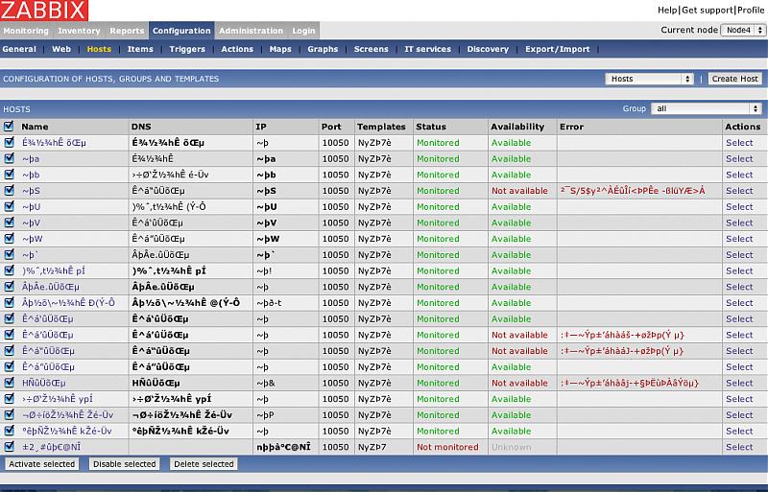Uncheck the checkbox for host ~þa
This screenshot has height=492, width=768.
(9, 158)
